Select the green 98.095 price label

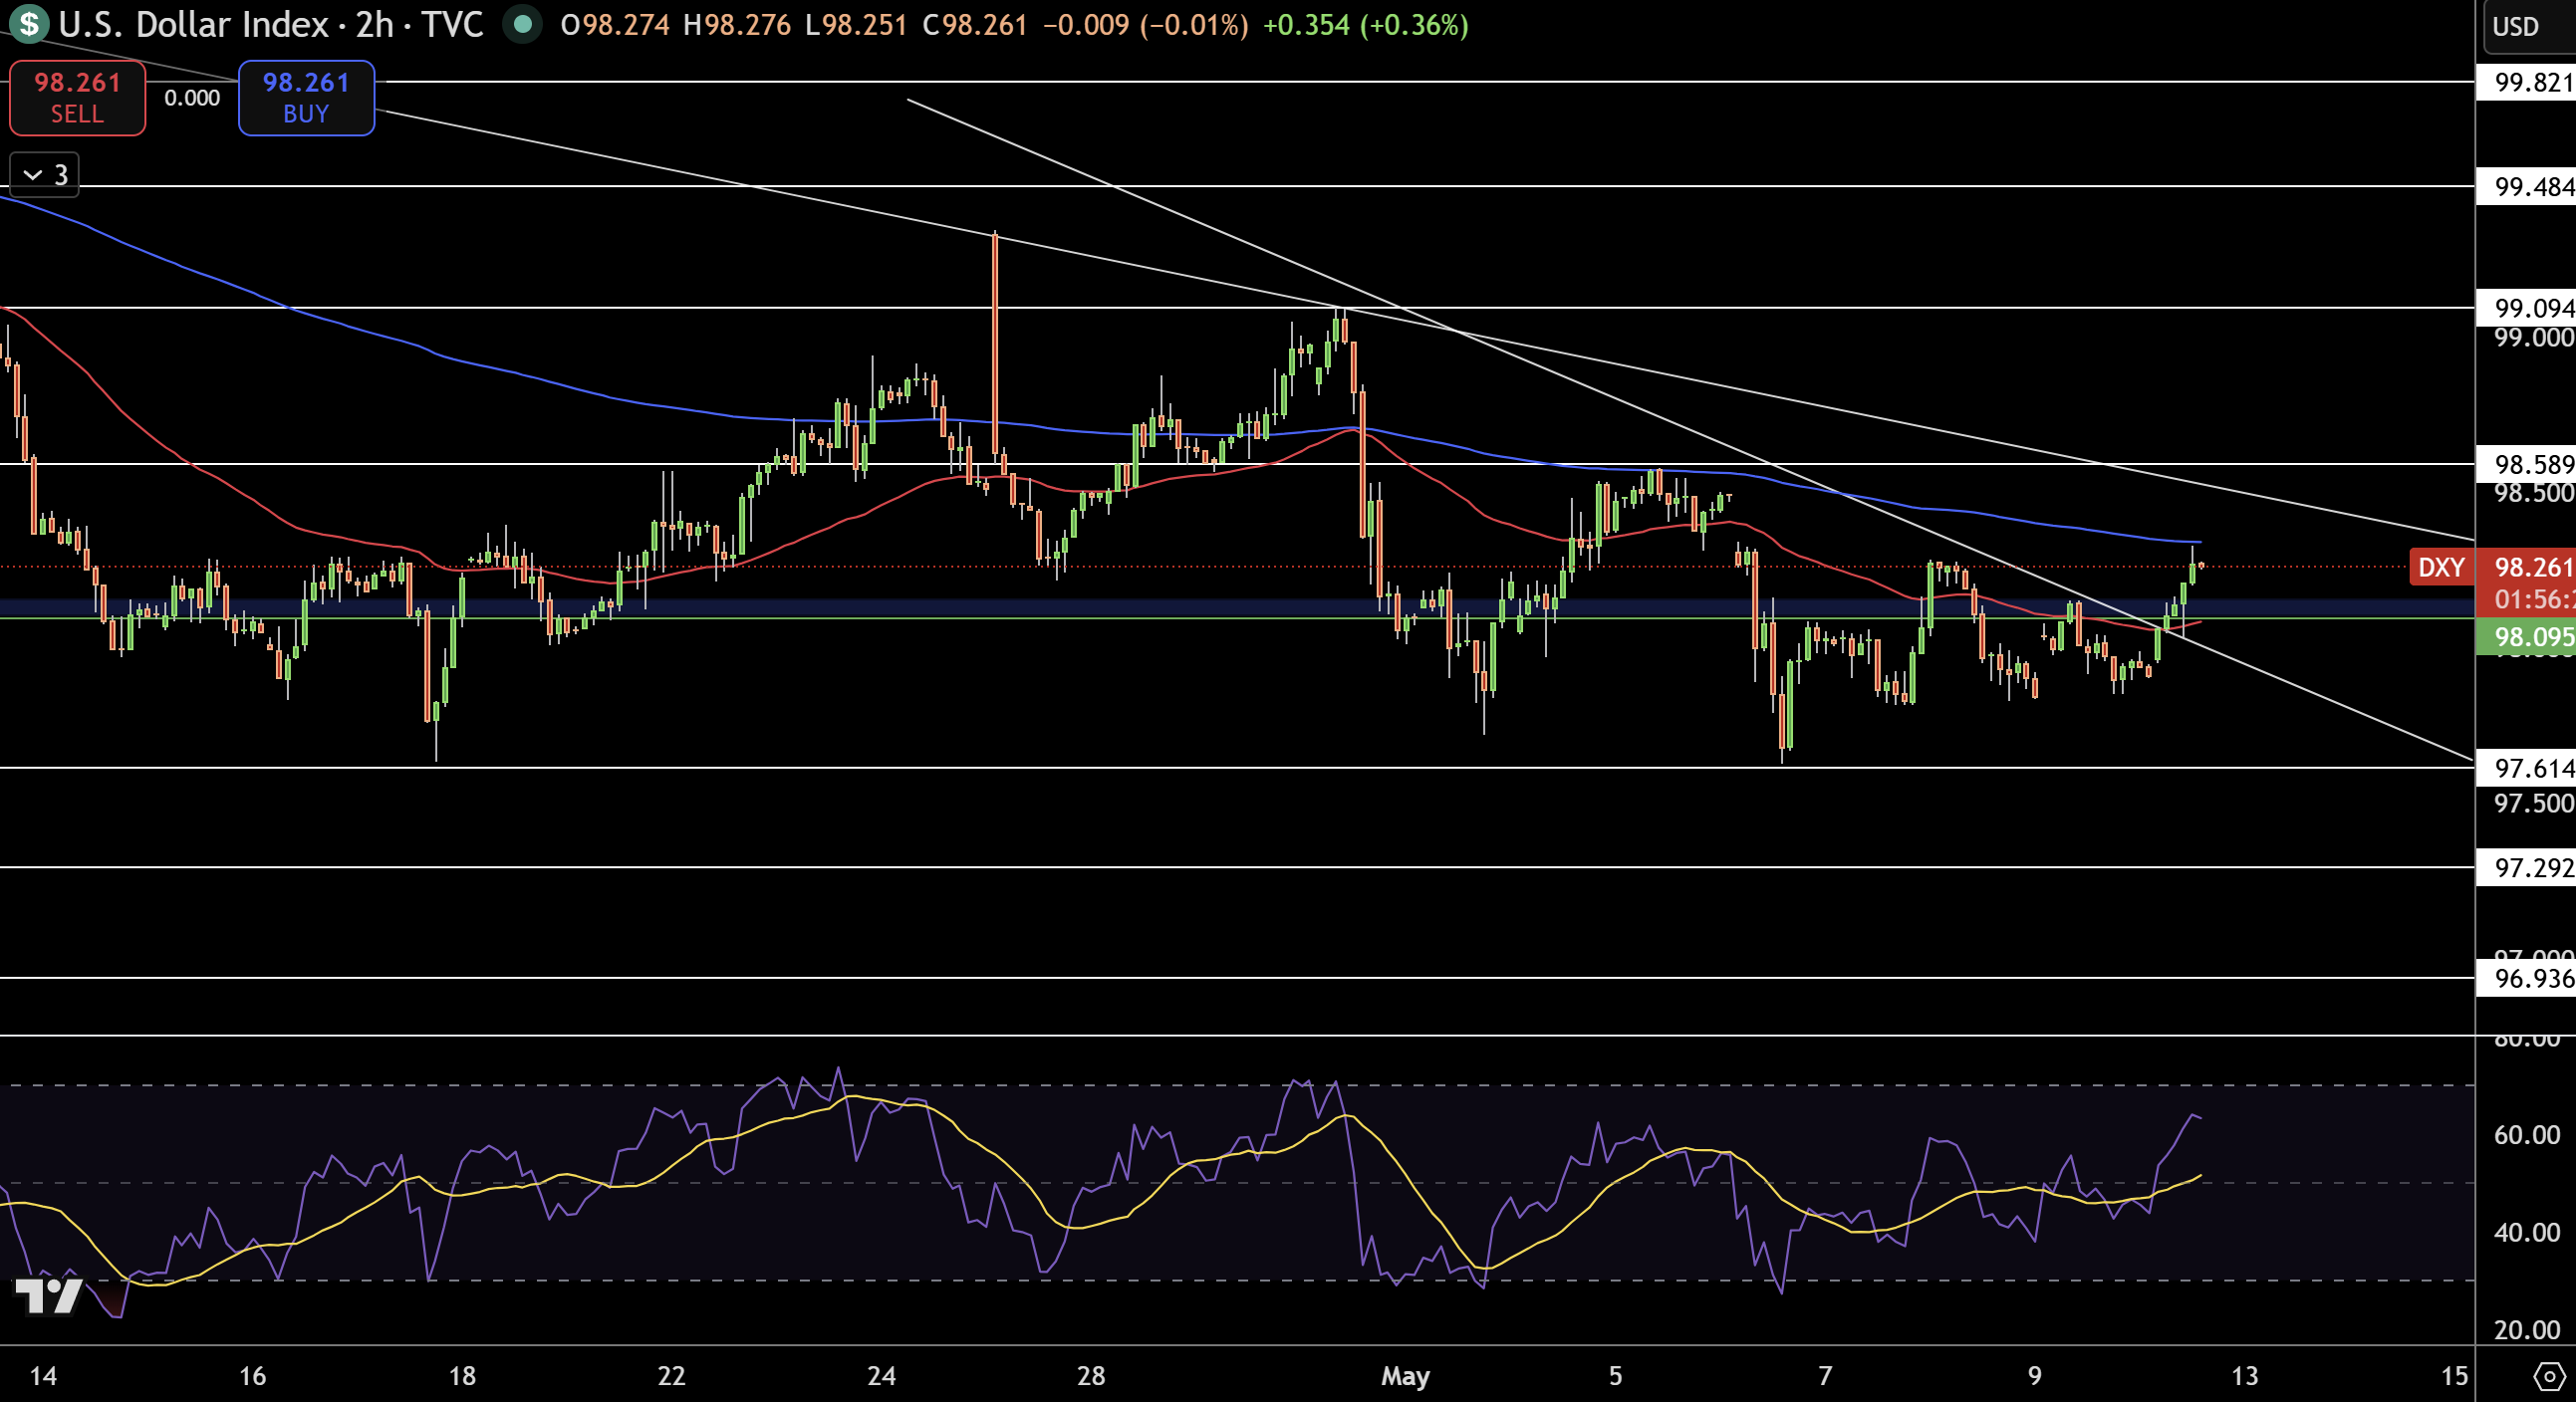(x=2526, y=636)
